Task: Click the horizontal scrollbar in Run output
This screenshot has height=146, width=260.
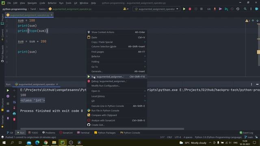Action: 102,129
